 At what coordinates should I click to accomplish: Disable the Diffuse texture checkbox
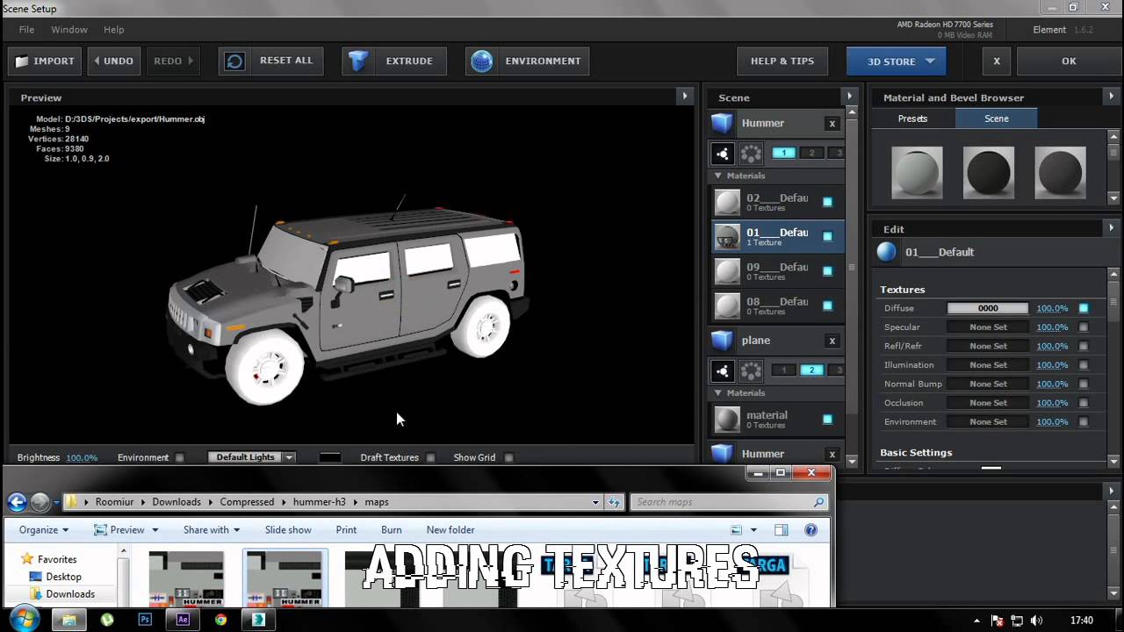(1084, 308)
